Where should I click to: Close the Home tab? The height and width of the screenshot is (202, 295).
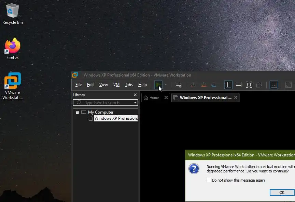pyautogui.click(x=166, y=98)
